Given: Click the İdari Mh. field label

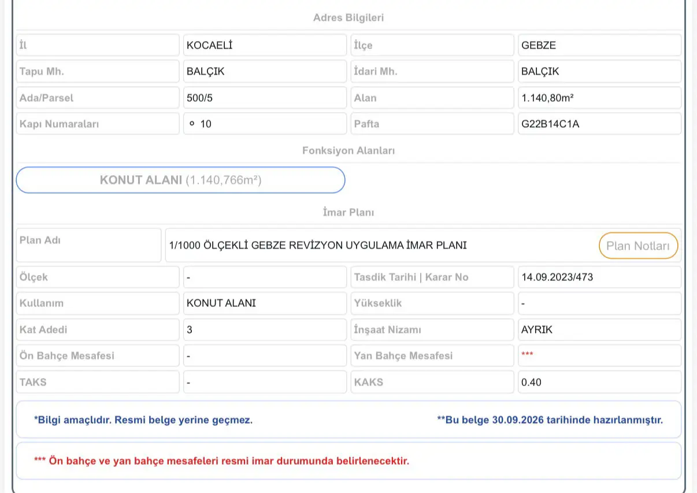Looking at the screenshot, I should [376, 72].
